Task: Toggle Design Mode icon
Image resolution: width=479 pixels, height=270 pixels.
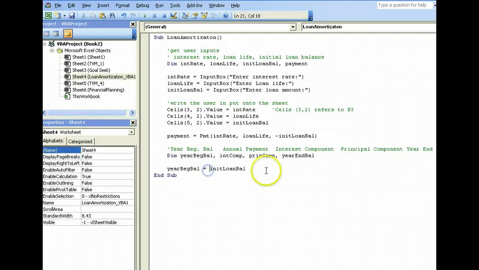Action: point(173,16)
